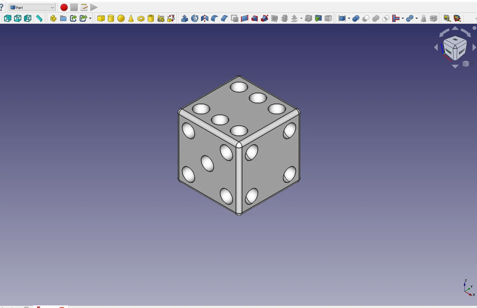The image size is (477, 308).
Task: Open the link actions dropdown arrow
Action: coord(90,18)
